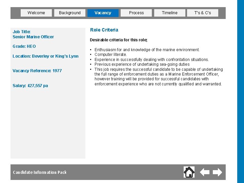Click the 'Grade: HEO' text
This screenshot has height=183, width=244.
coord(24,46)
